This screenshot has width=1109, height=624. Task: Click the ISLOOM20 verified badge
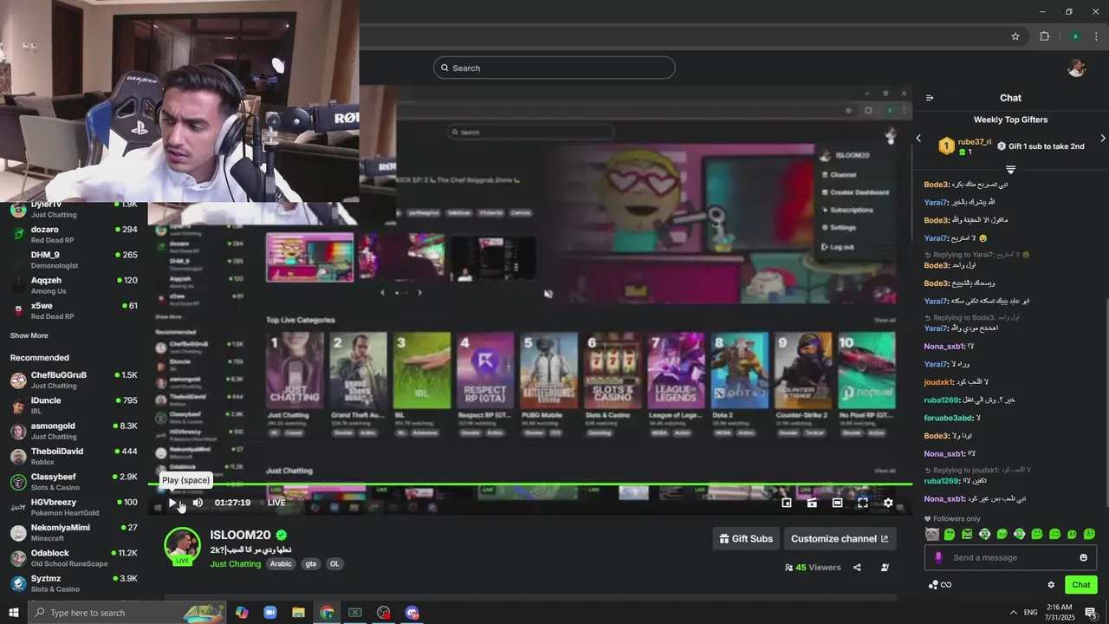tap(282, 536)
